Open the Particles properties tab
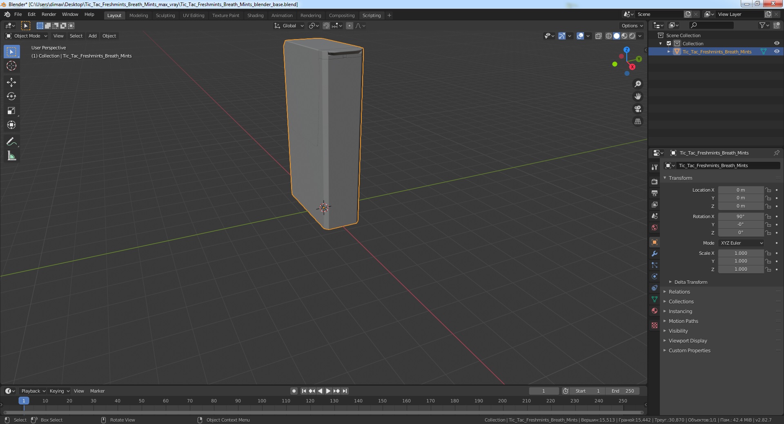784x424 pixels. pyautogui.click(x=655, y=265)
